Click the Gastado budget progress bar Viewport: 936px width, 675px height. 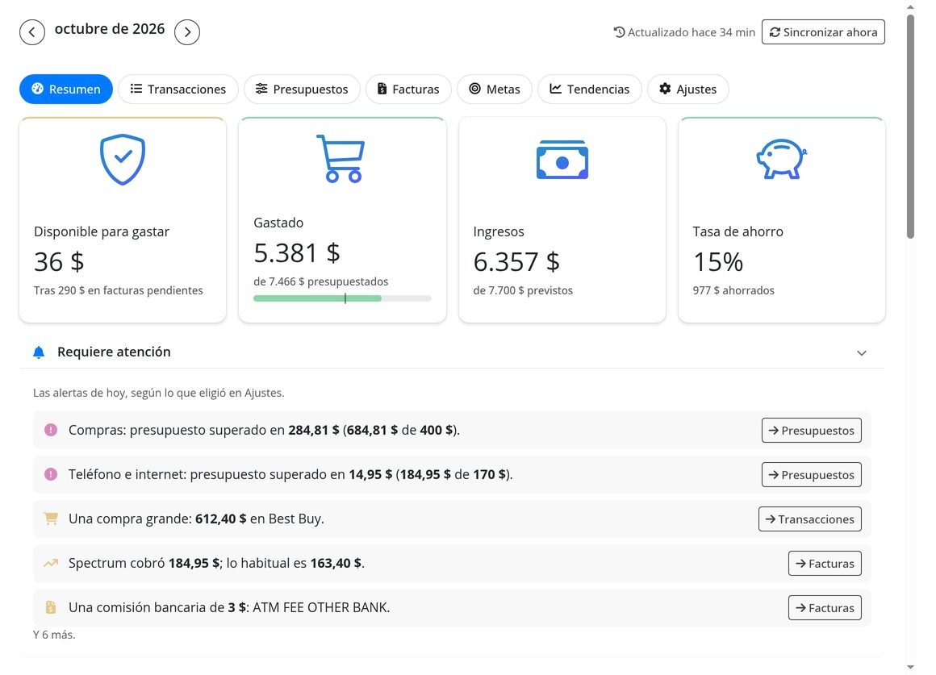pyautogui.click(x=343, y=298)
